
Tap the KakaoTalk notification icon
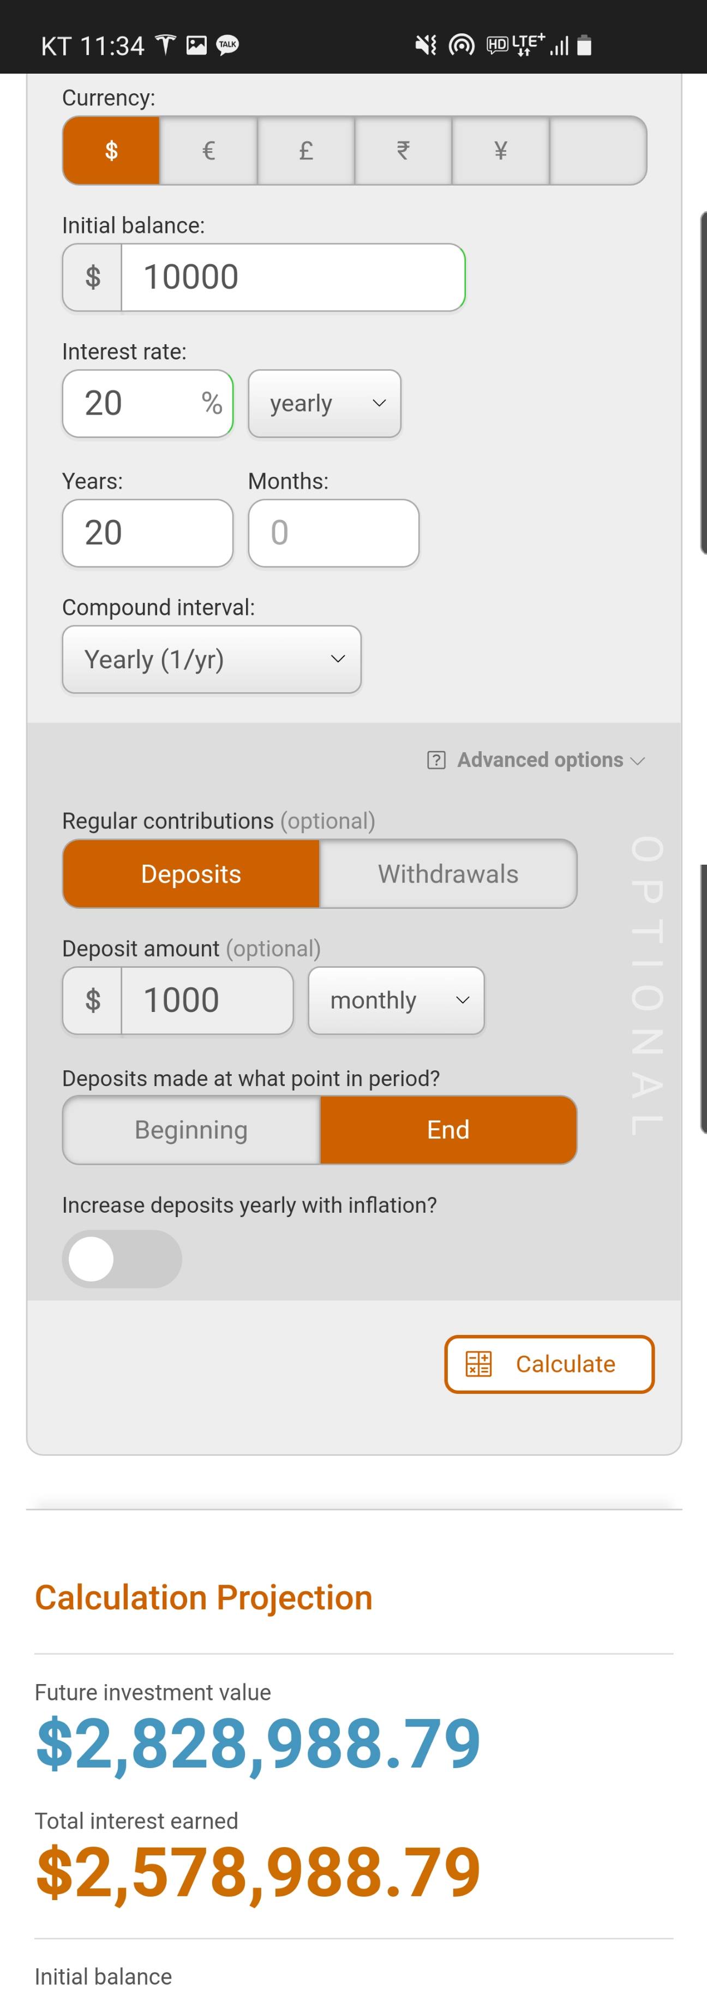(227, 45)
